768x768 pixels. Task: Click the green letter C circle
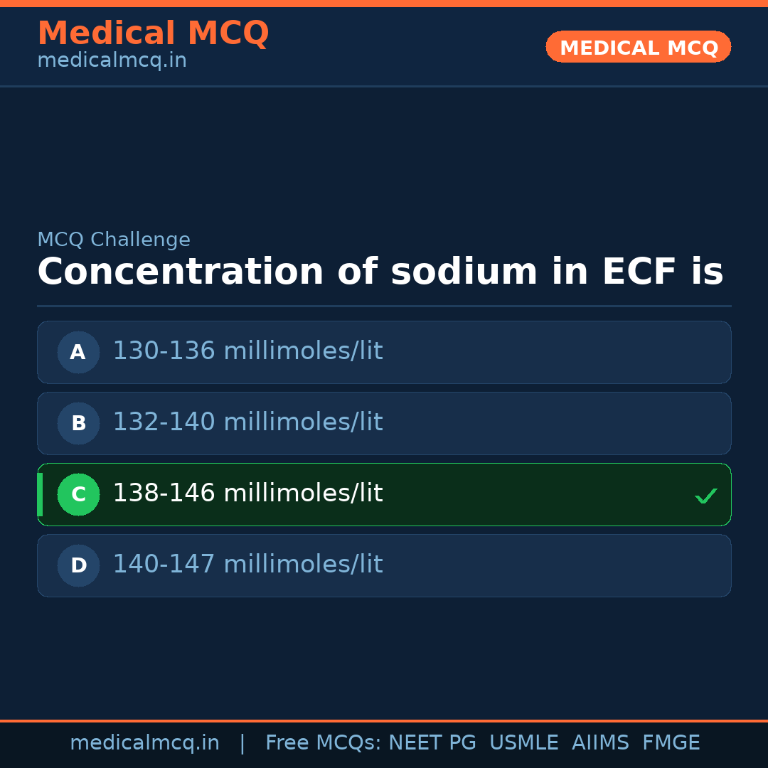pyautogui.click(x=78, y=494)
